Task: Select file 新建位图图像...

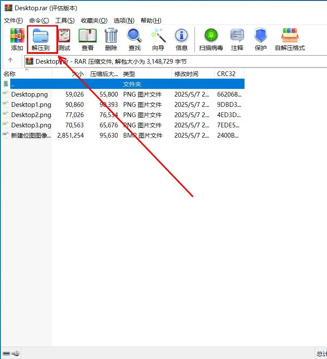Action: pos(31,135)
